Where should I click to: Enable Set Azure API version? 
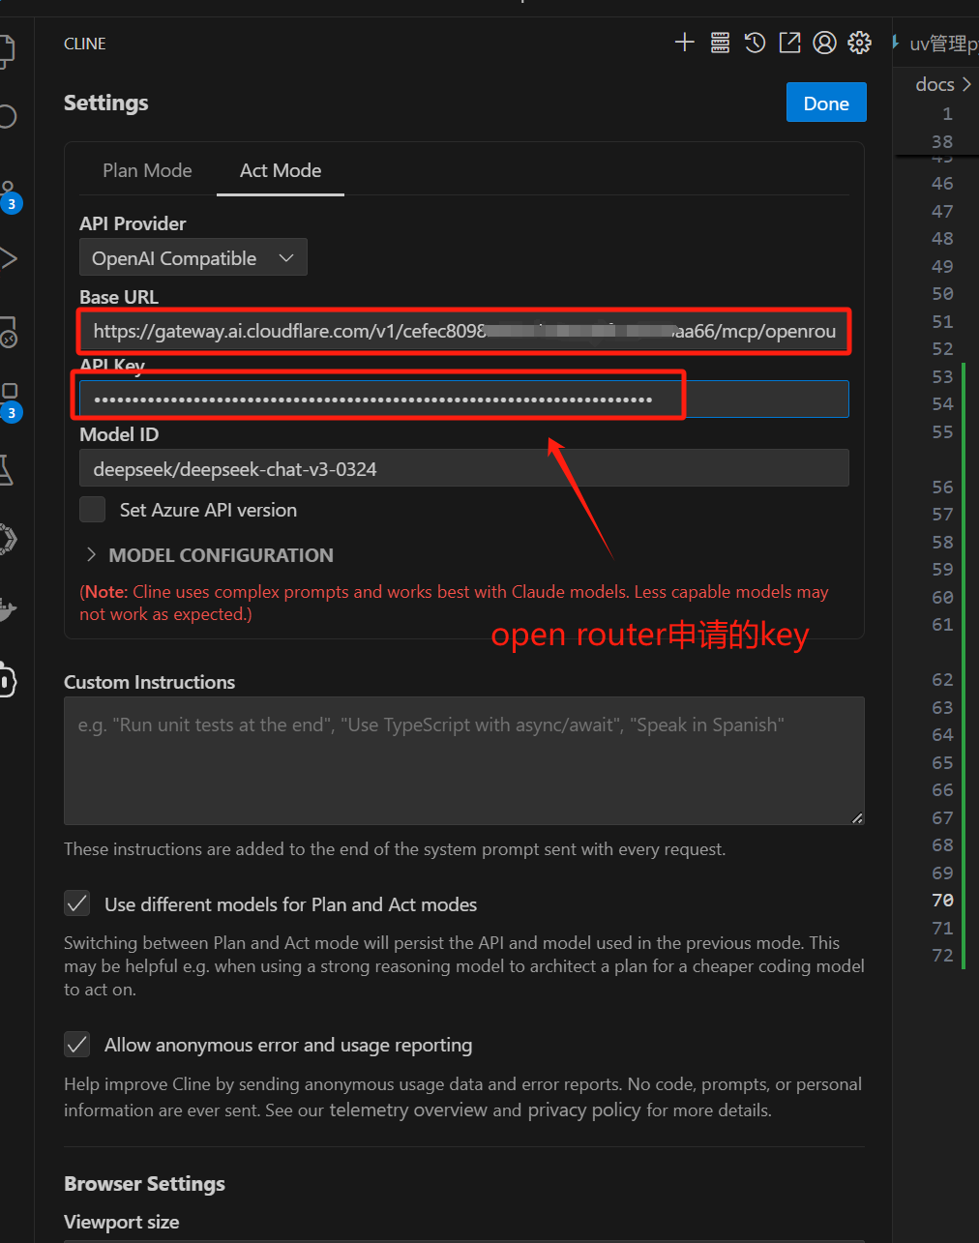(x=92, y=509)
